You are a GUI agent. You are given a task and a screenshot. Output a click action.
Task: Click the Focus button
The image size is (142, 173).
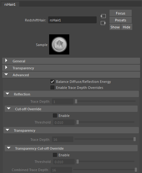121,13
